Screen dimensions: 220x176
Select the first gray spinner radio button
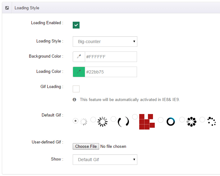(x=76, y=121)
